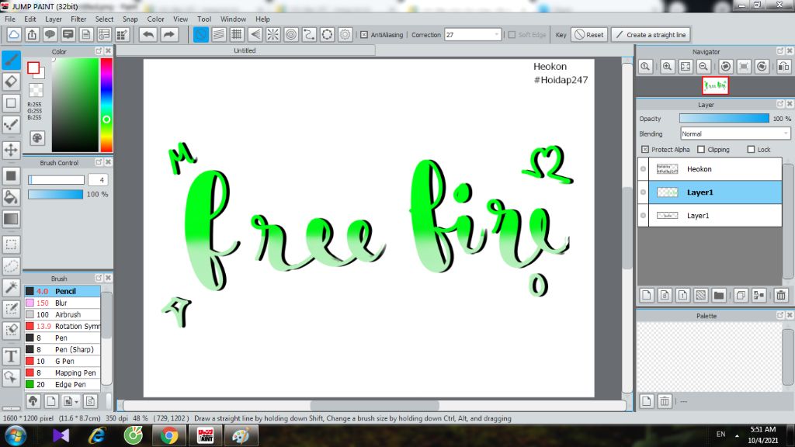
Task: Zoom out using Navigator magnifier minus
Action: [x=703, y=67]
